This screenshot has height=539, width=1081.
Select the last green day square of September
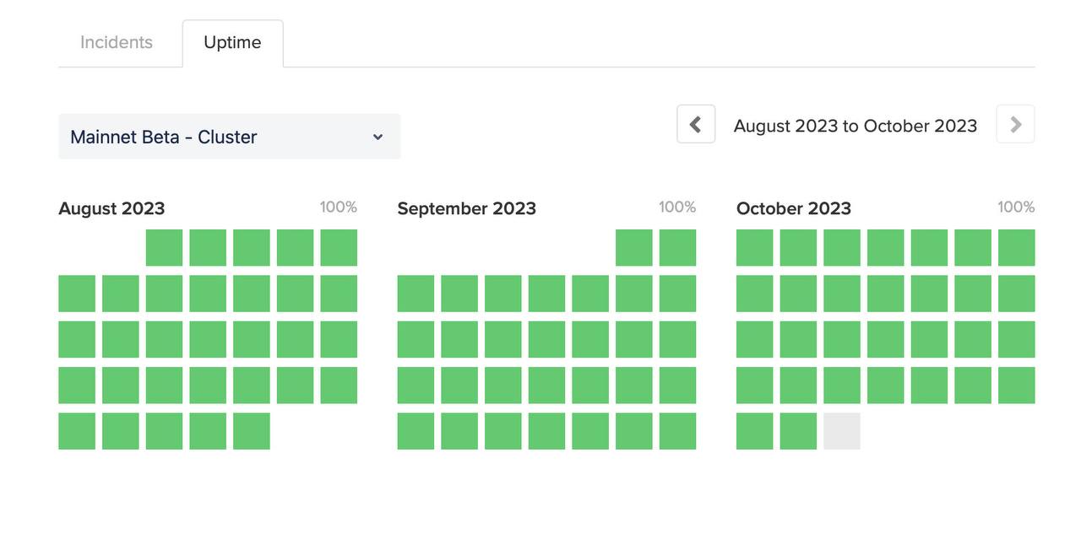pos(677,431)
